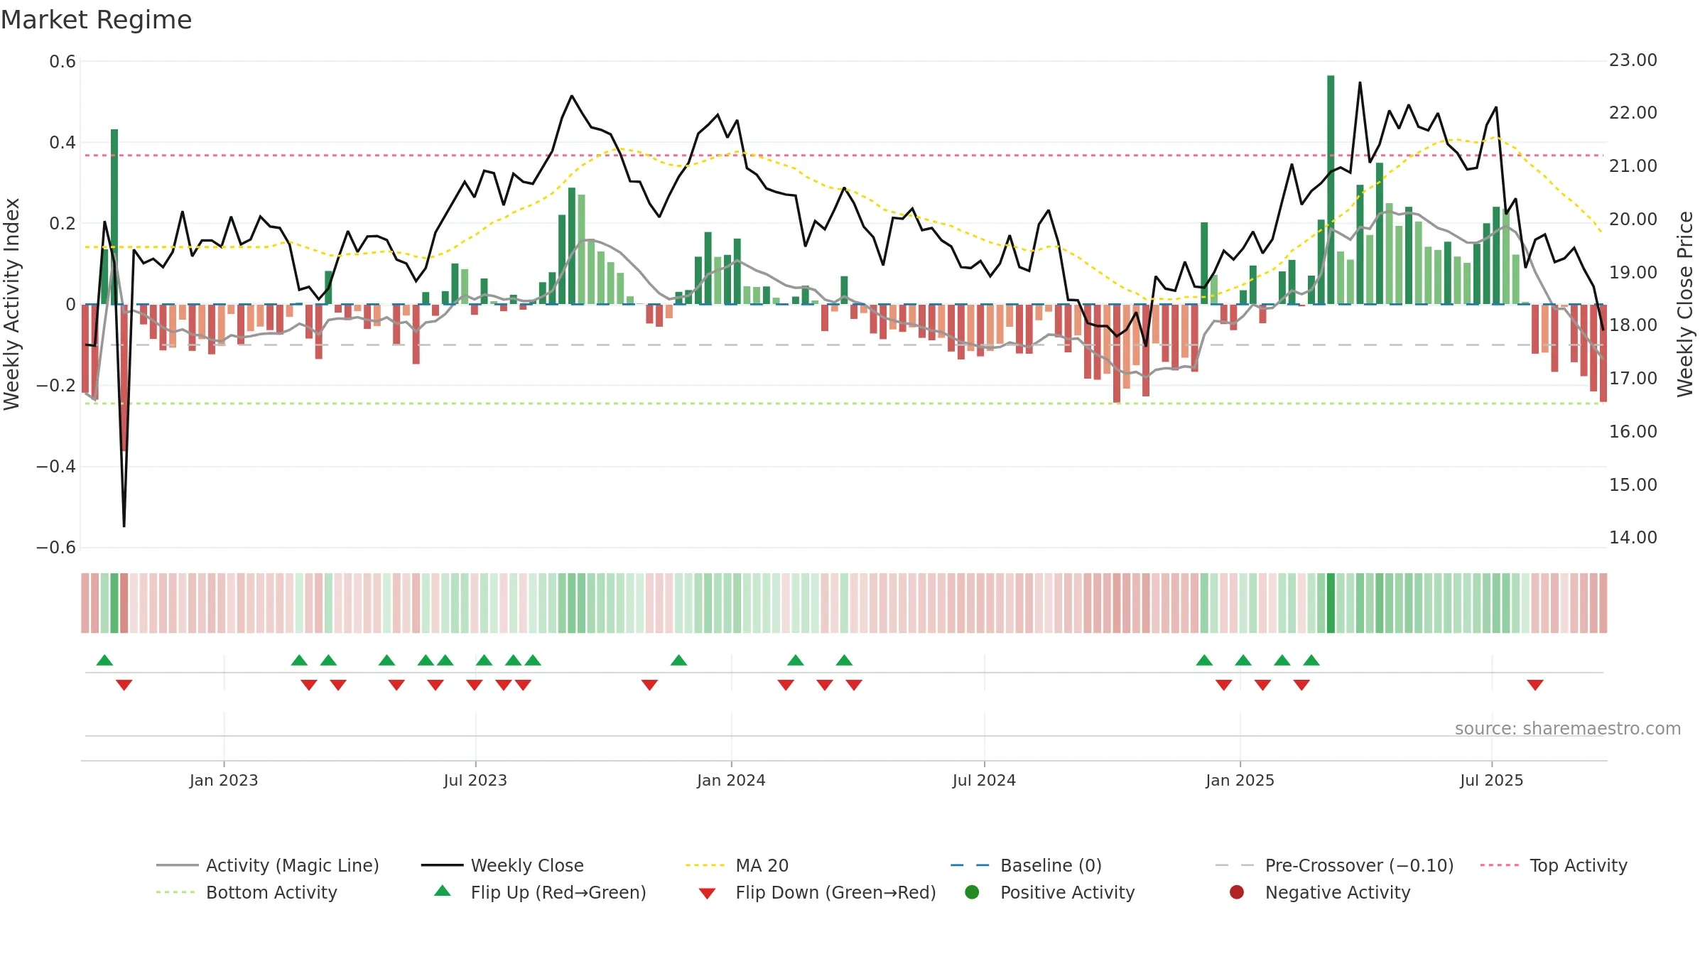Click the Jul 2023 x-axis label

click(x=475, y=780)
